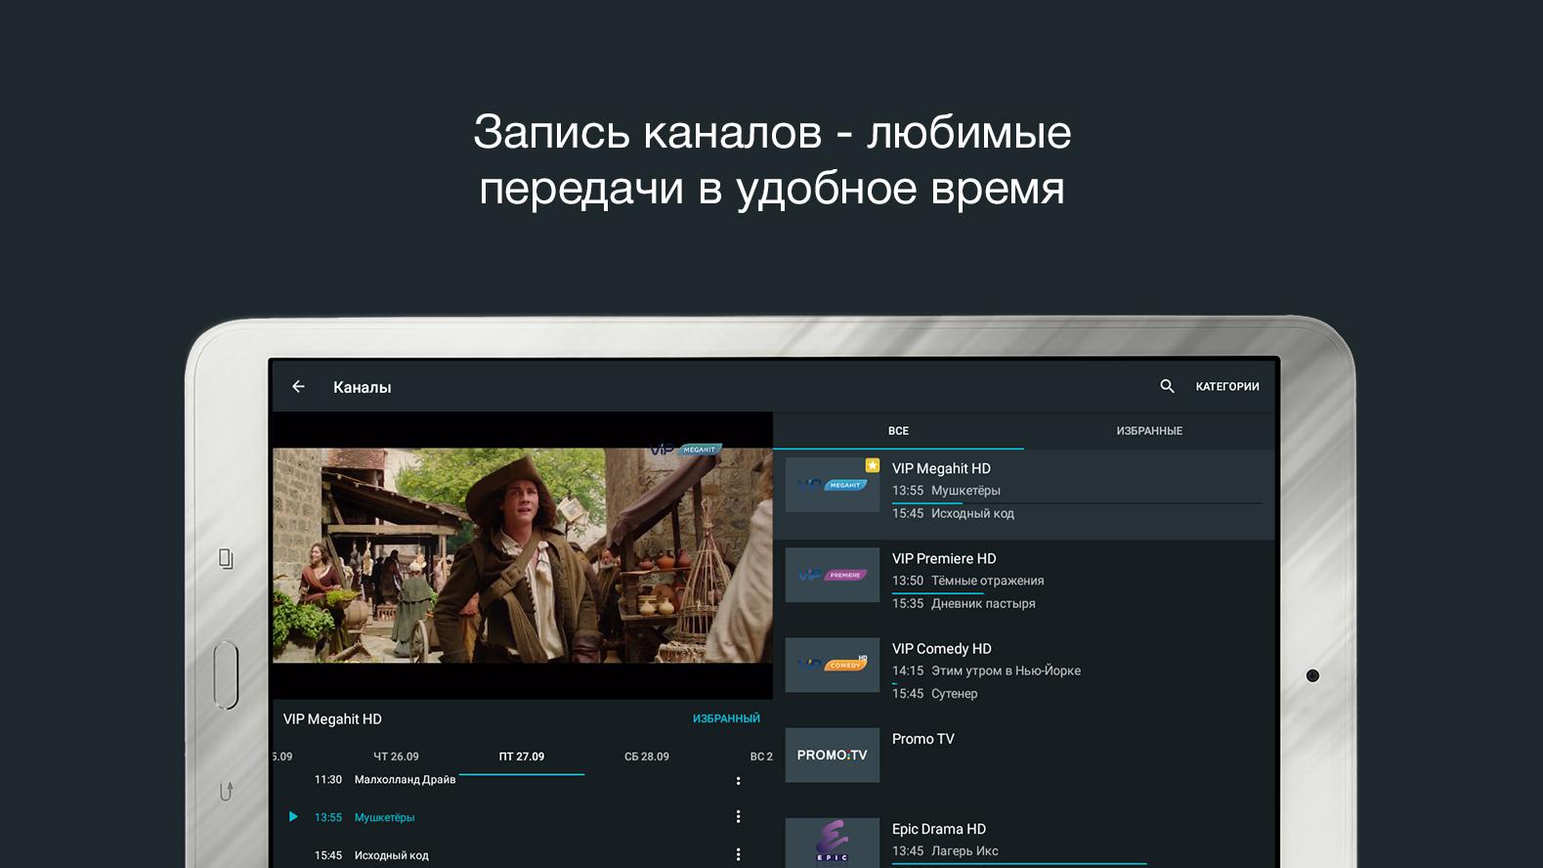Image resolution: width=1543 pixels, height=868 pixels.
Task: Tap the tablet hardware home button
Action: pos(227,674)
